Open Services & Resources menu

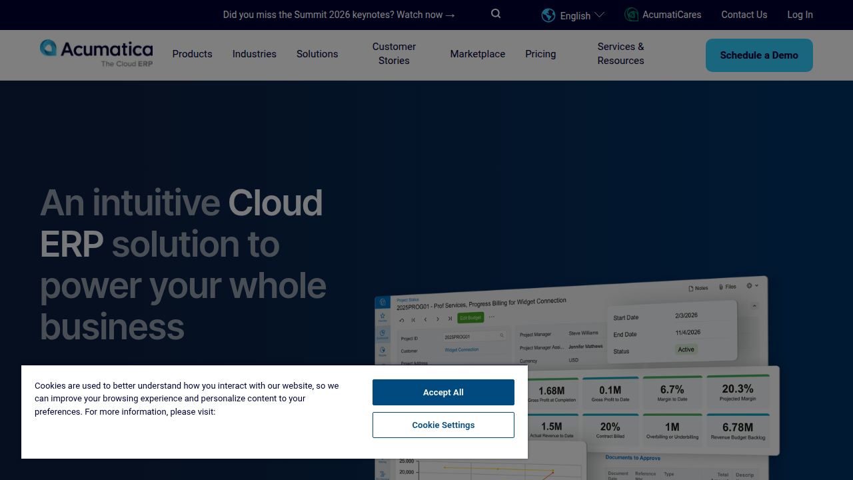620,53
